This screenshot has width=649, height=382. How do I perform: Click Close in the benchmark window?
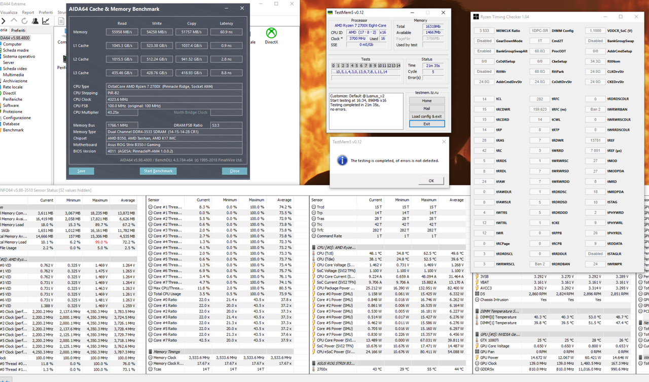[234, 171]
